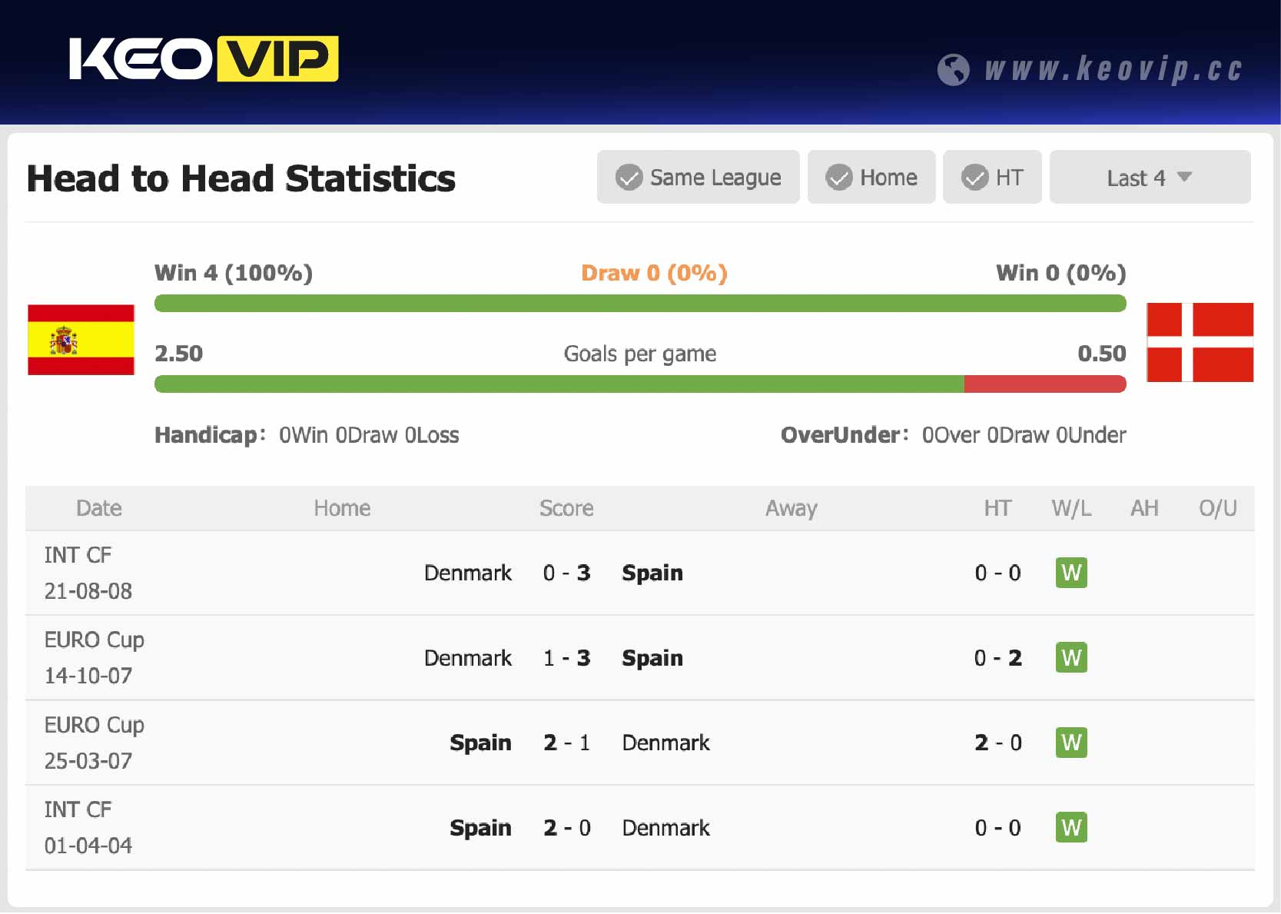The width and height of the screenshot is (1281, 914).
Task: Click the KEOVIP logo
Action: point(204,58)
